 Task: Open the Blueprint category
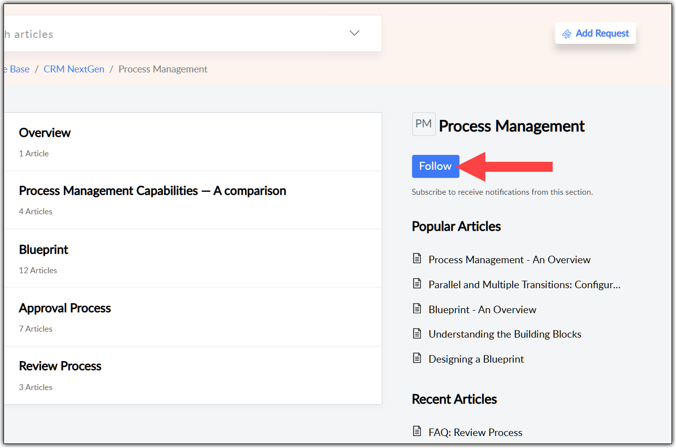point(43,250)
